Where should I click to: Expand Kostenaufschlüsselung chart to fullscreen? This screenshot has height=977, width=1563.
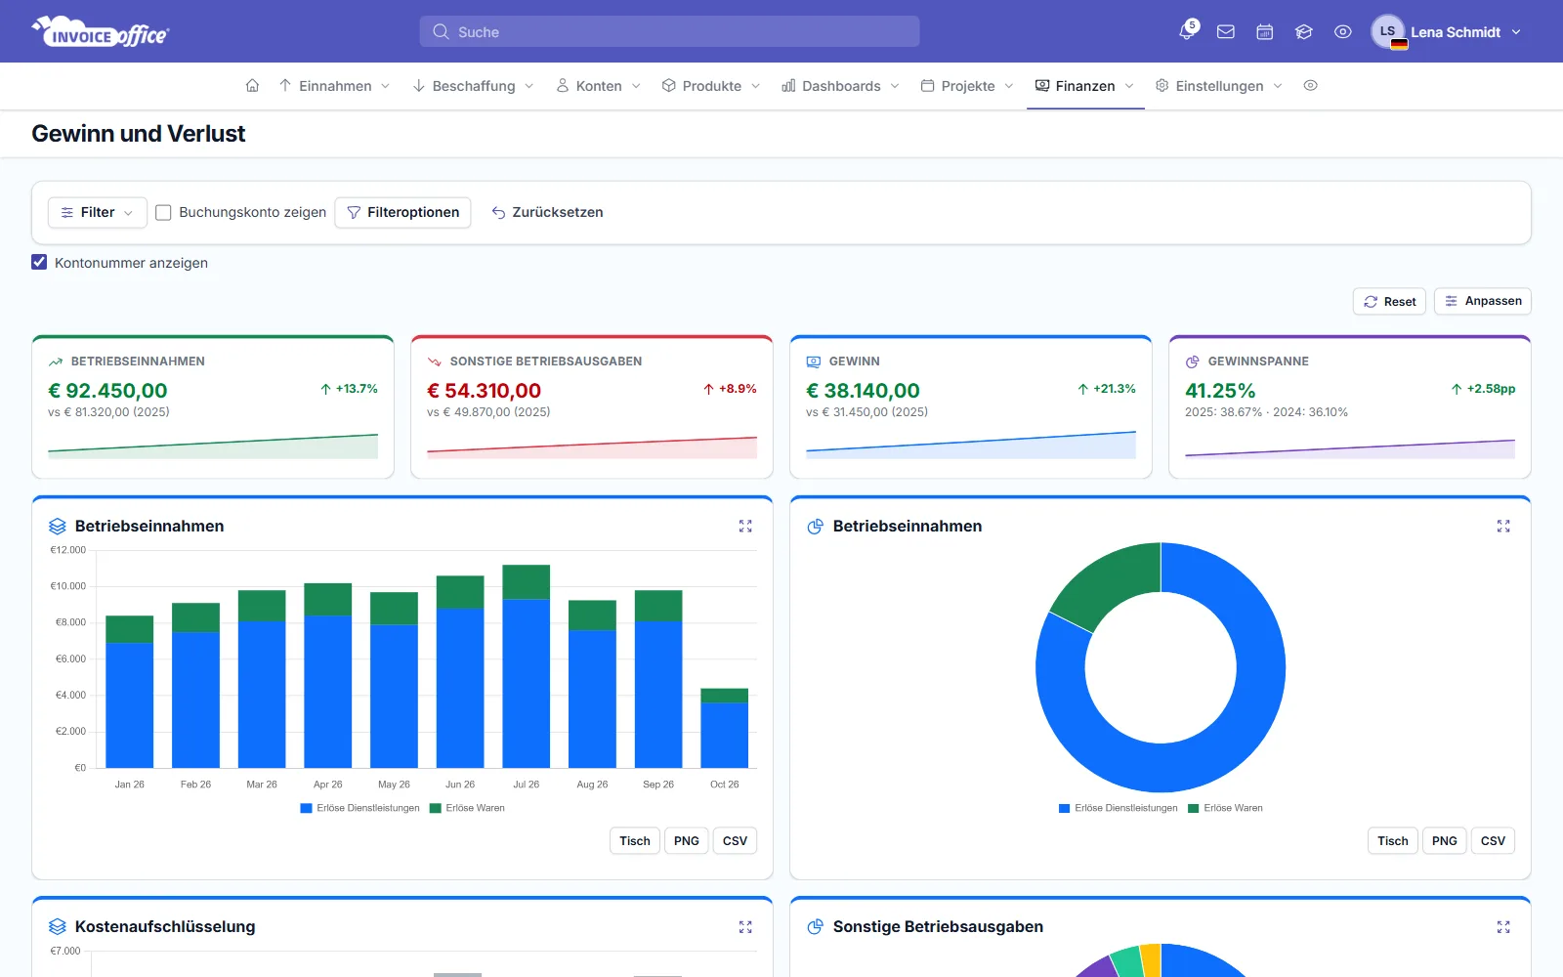tap(745, 927)
